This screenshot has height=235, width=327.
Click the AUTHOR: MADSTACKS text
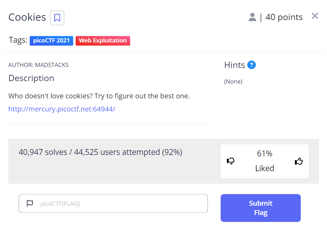point(38,65)
